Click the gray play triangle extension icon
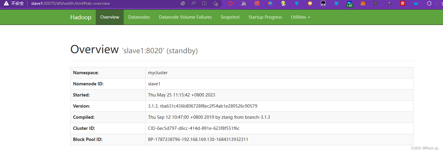 pyautogui.click(x=376, y=4)
